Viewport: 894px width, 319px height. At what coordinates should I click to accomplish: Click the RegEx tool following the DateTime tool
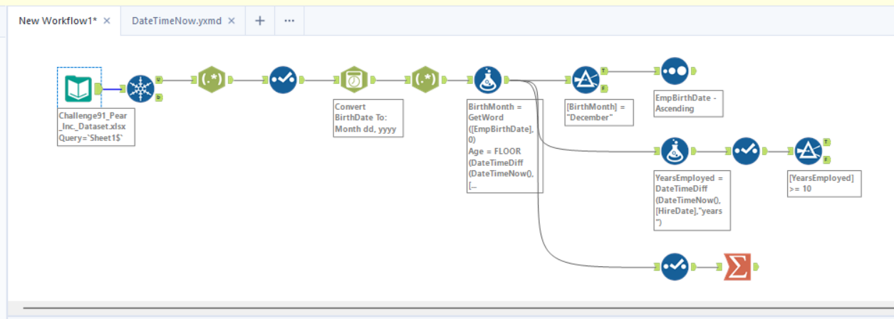point(425,80)
